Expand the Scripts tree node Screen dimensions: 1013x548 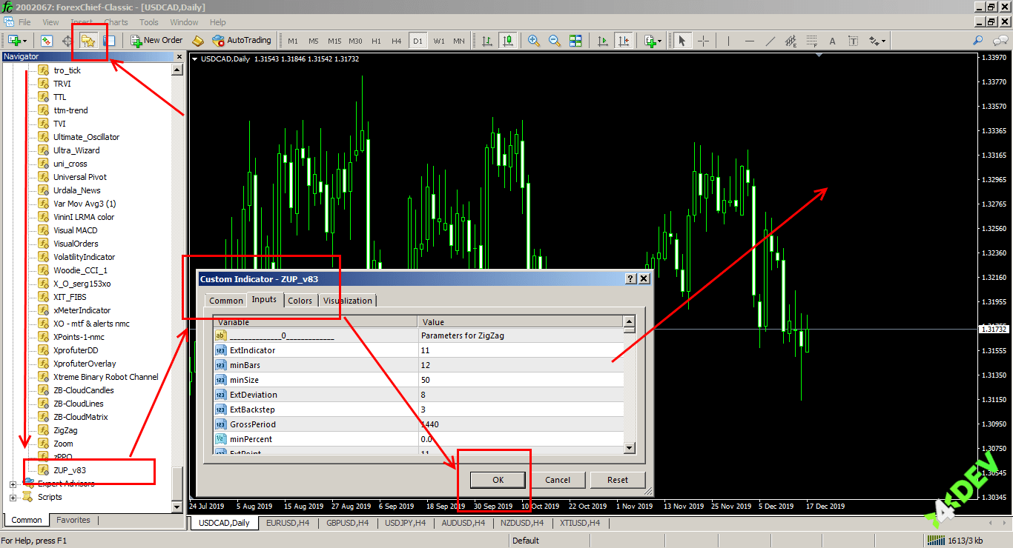pos(13,497)
